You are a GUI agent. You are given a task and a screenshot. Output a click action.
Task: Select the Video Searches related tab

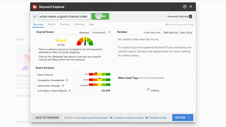pos(152,33)
